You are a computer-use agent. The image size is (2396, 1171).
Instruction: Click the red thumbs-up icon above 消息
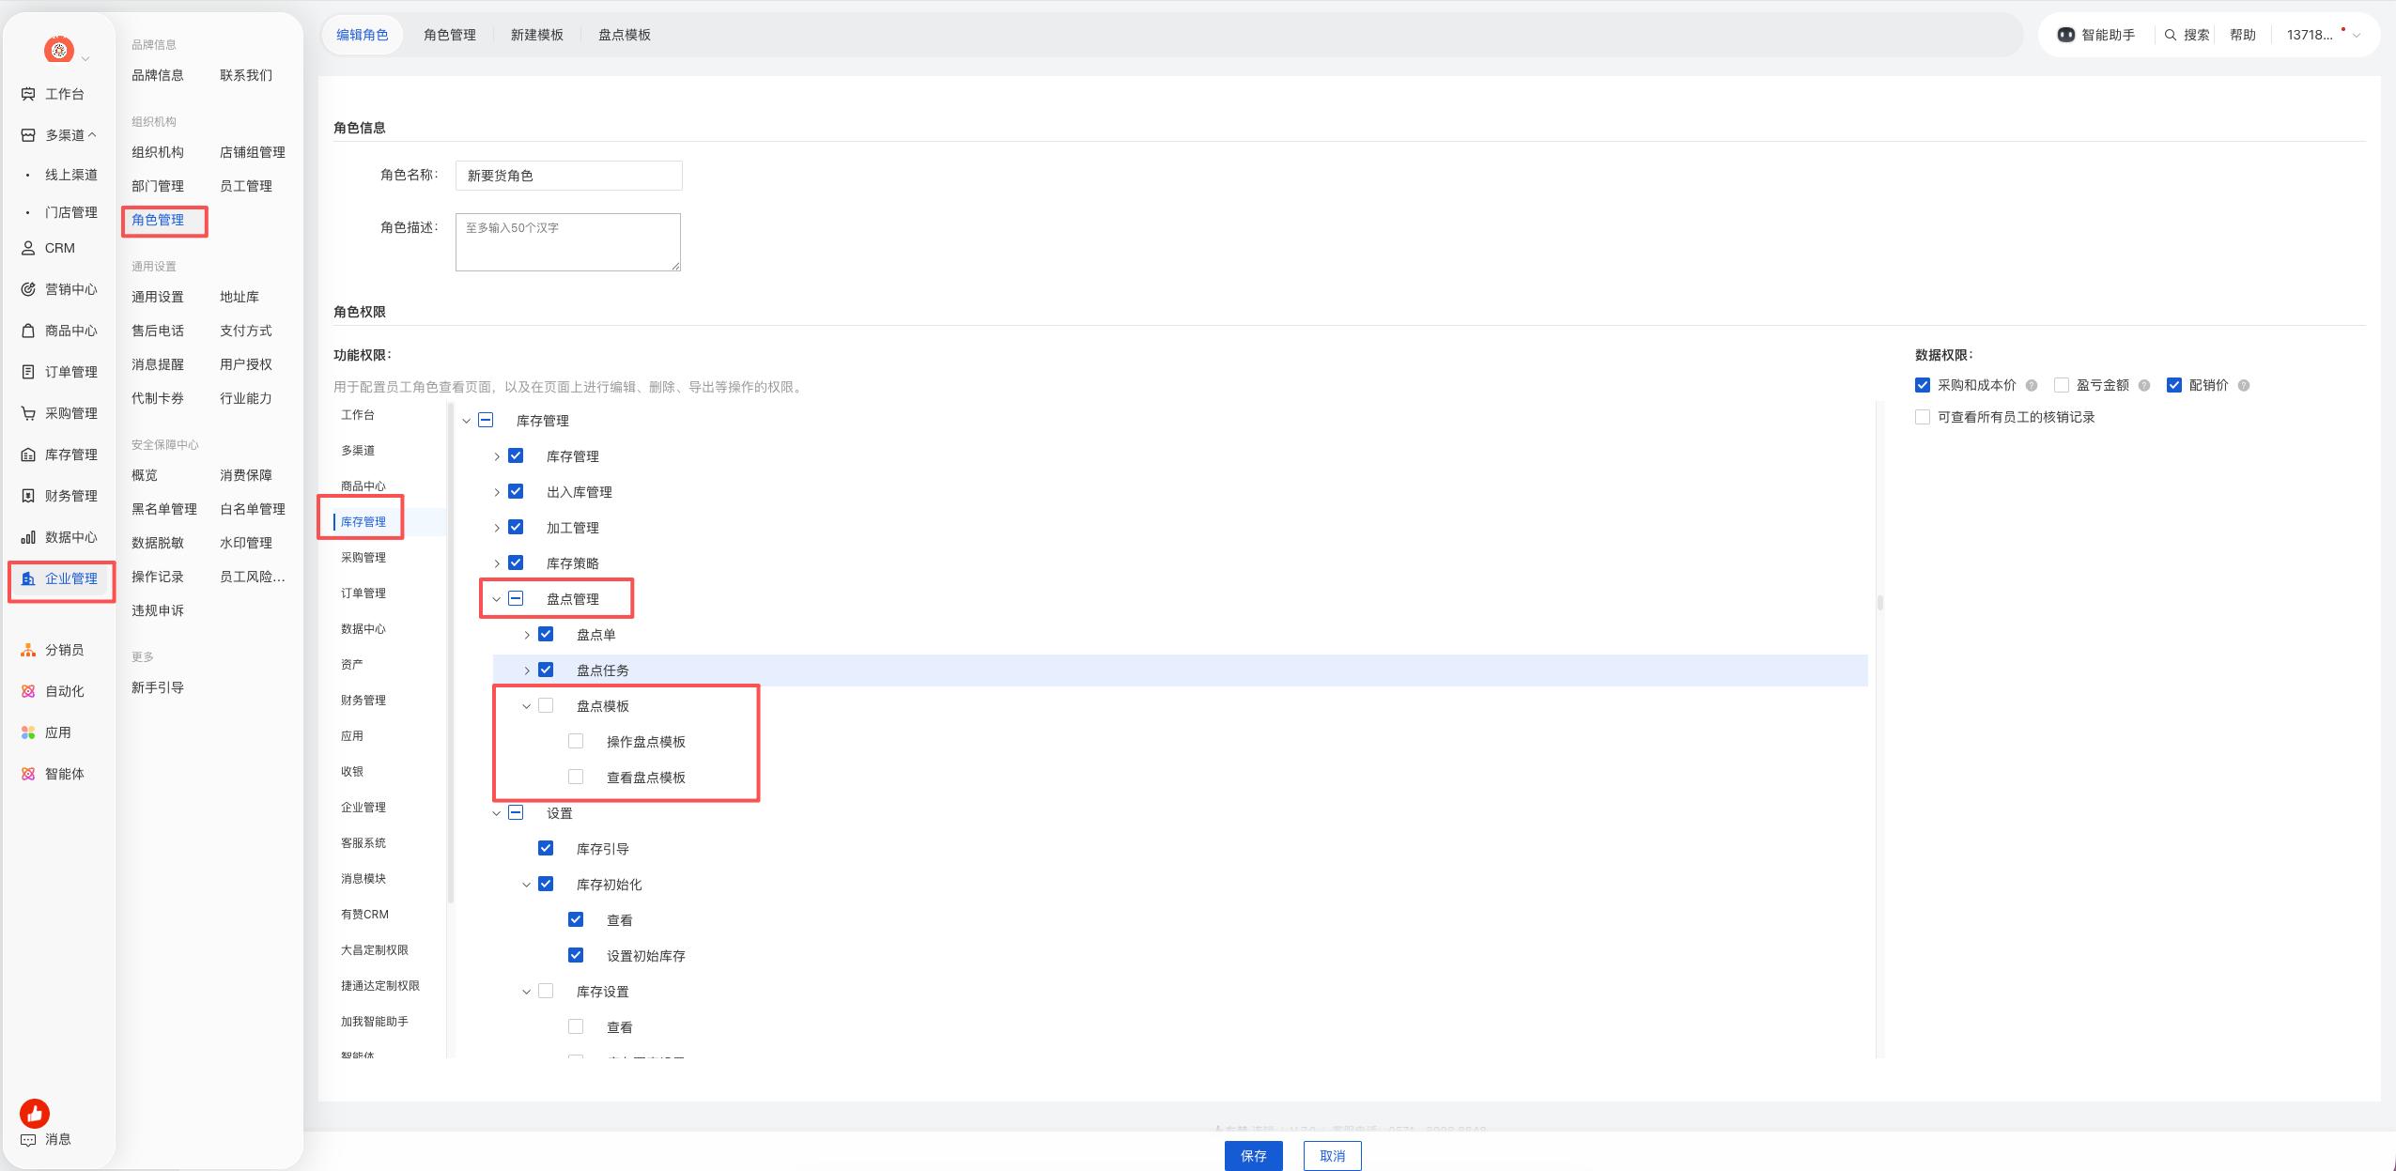[x=35, y=1114]
